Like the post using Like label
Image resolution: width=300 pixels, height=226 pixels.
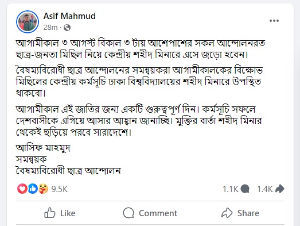tap(68, 213)
